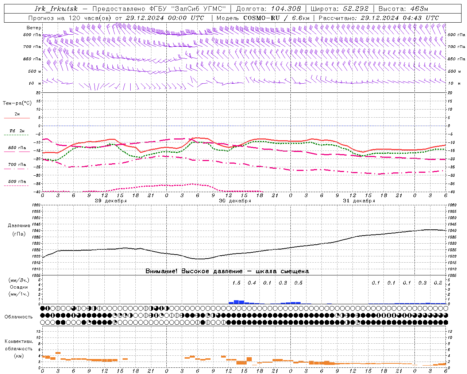Click the precipitation value '0.2'
467x374 pixels.
pos(438,283)
